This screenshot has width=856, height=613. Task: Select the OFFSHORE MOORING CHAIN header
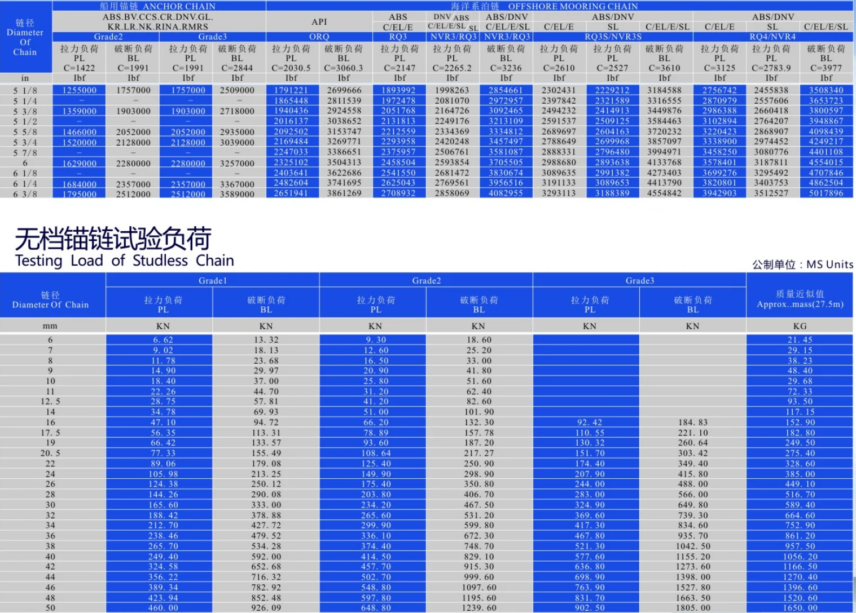(559, 6)
